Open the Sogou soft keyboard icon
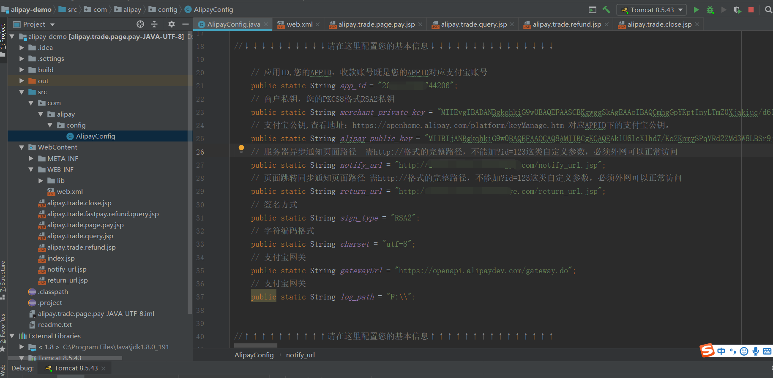The width and height of the screenshot is (773, 378). click(x=767, y=351)
